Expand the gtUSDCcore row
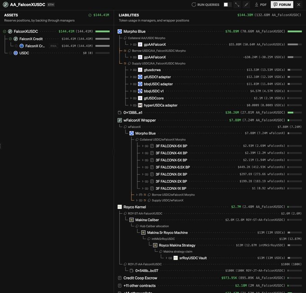This screenshot has width=306, height=293. pyautogui.click(x=131, y=98)
